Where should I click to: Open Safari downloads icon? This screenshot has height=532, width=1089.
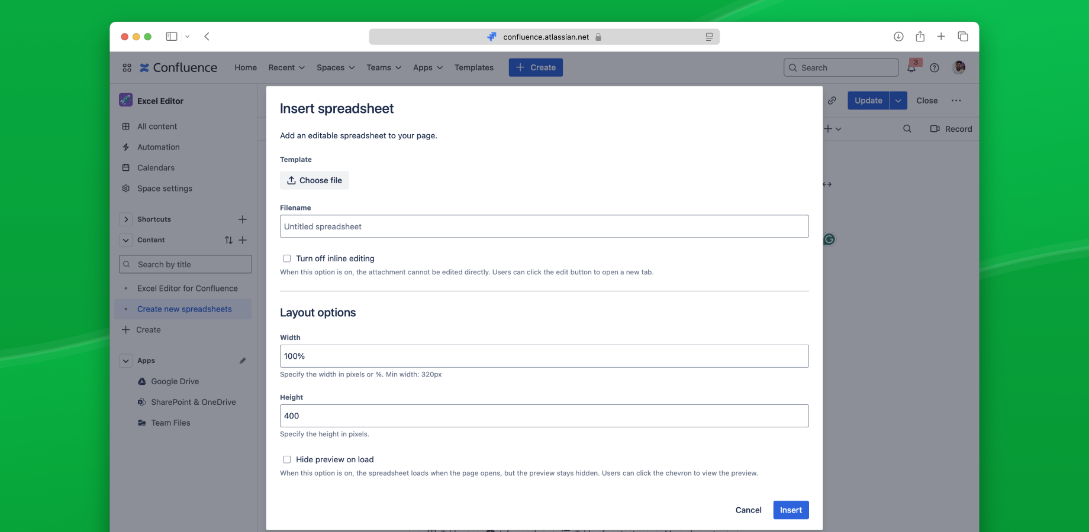point(898,37)
